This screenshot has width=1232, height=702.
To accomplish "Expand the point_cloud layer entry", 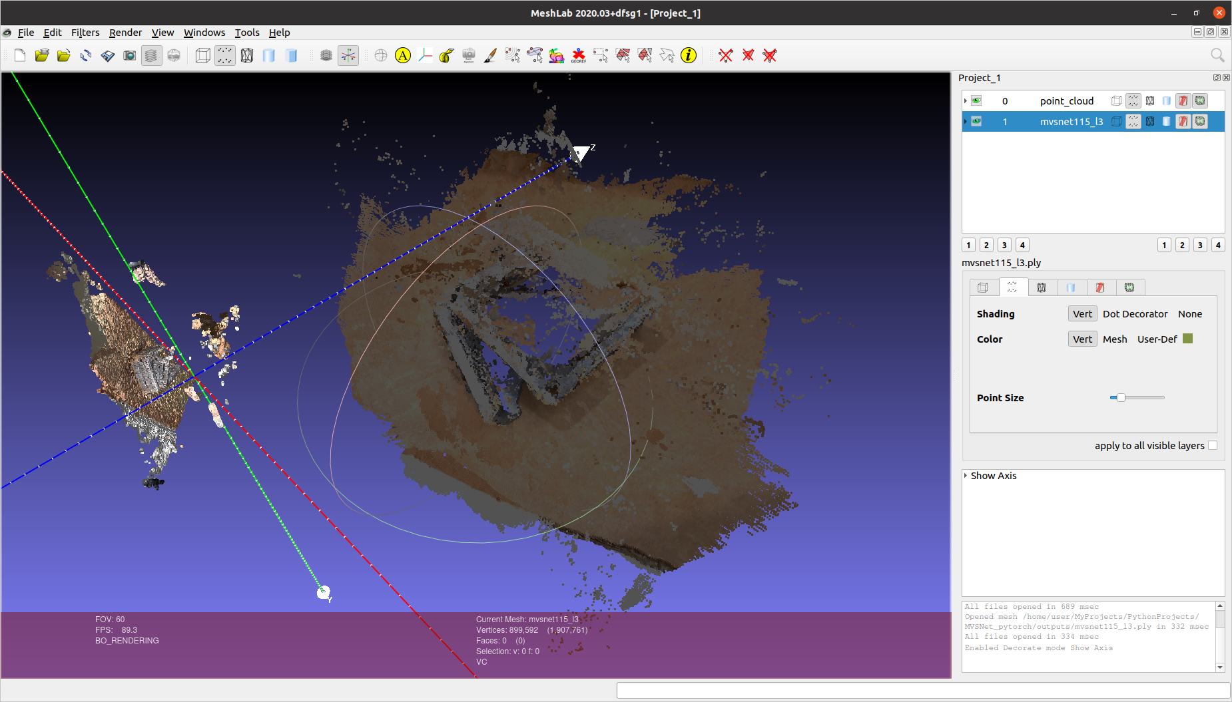I will tap(965, 100).
